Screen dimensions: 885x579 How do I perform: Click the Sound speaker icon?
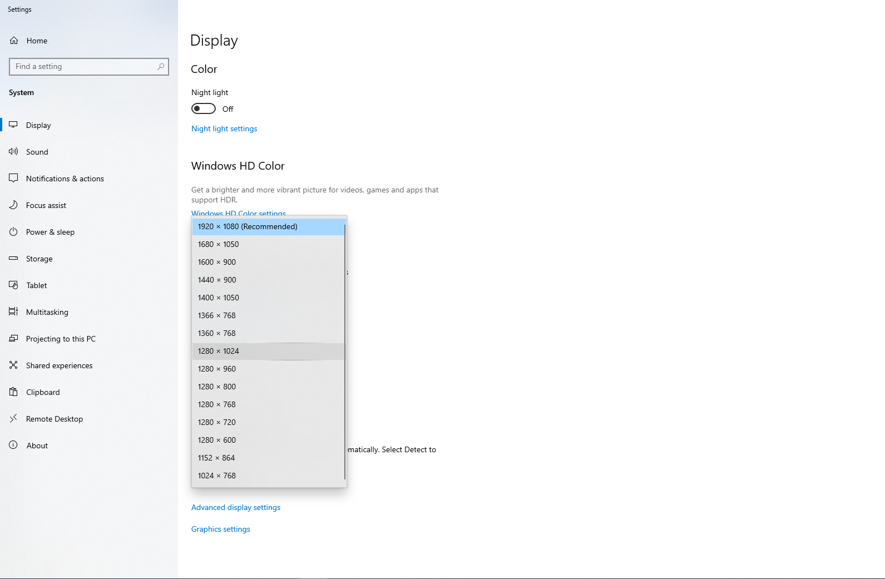tap(13, 151)
